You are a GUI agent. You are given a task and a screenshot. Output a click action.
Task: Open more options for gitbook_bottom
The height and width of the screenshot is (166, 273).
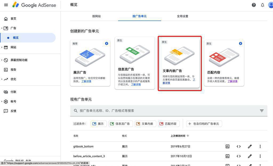pyautogui.click(x=260, y=147)
